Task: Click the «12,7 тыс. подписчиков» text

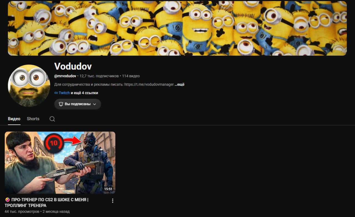Action: pyautogui.click(x=99, y=76)
